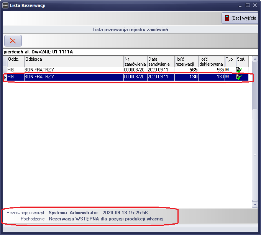Screen dimensions: 261x235
Task: Sort by the Odbiorca column header
Action: 74,61
